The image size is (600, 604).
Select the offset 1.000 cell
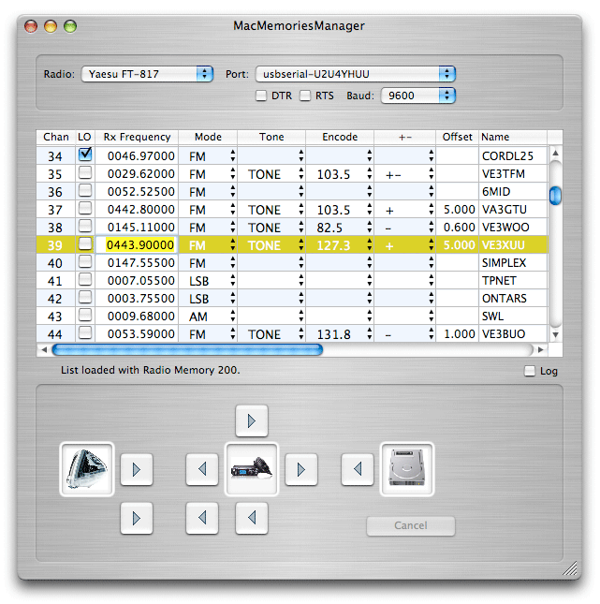[x=458, y=333]
